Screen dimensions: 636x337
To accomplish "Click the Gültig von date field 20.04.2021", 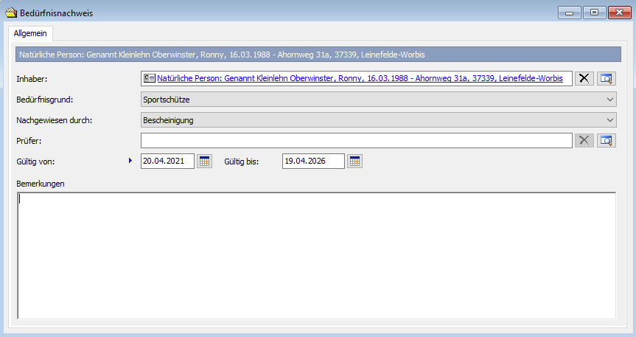I will pyautogui.click(x=167, y=161).
